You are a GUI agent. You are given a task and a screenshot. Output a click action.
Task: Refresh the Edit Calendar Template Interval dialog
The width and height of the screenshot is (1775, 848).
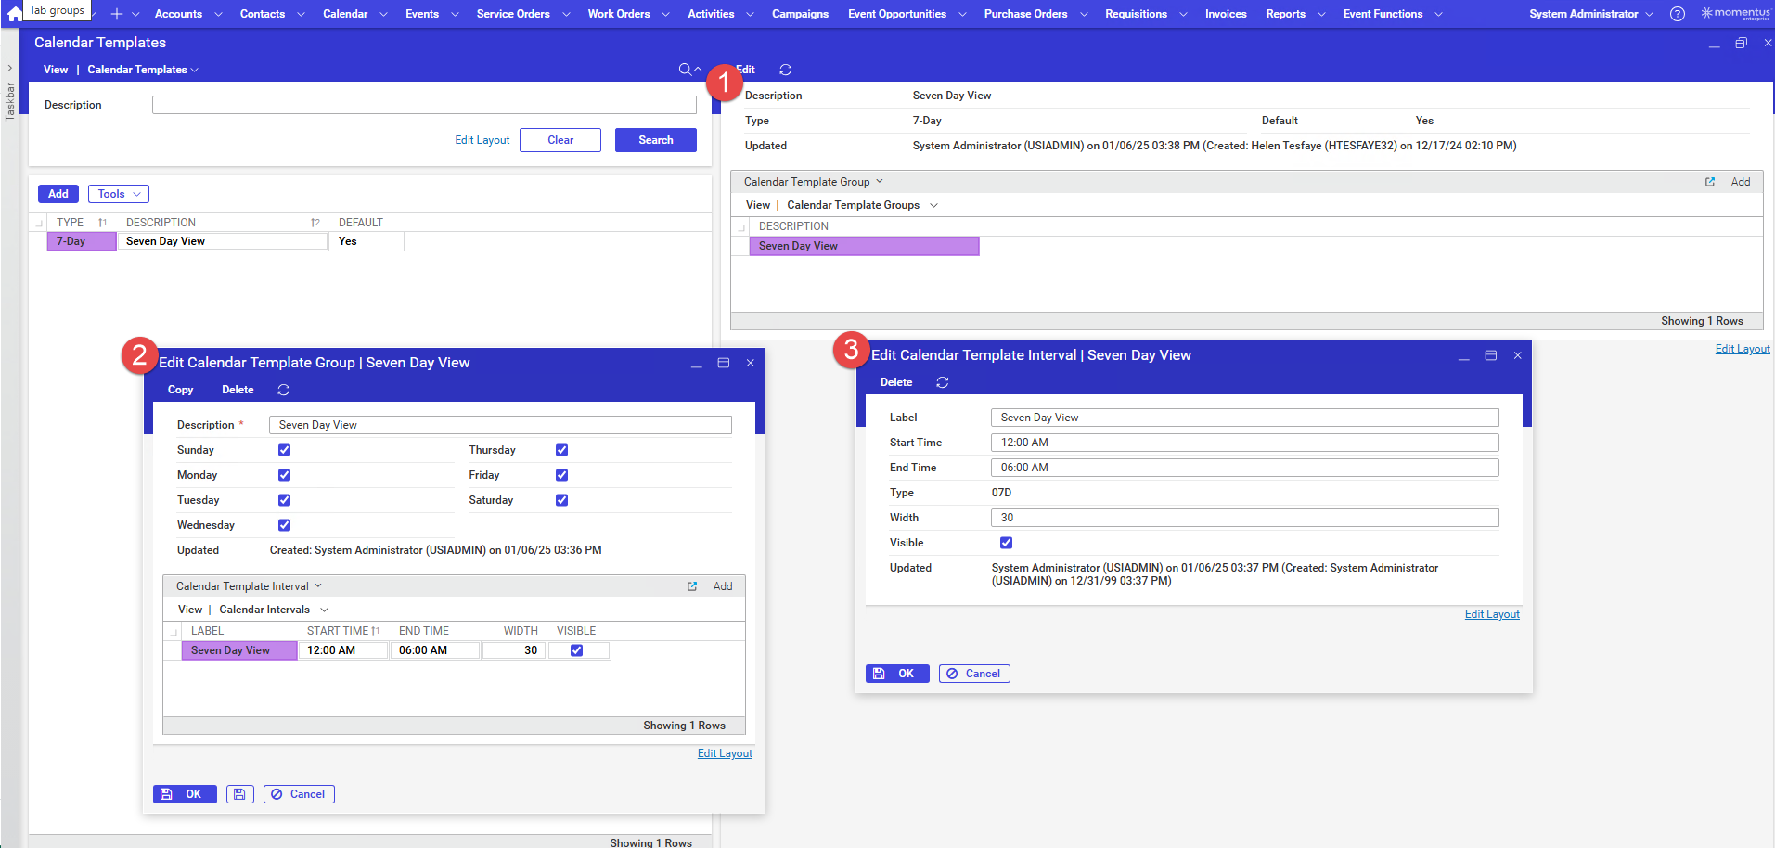[943, 382]
